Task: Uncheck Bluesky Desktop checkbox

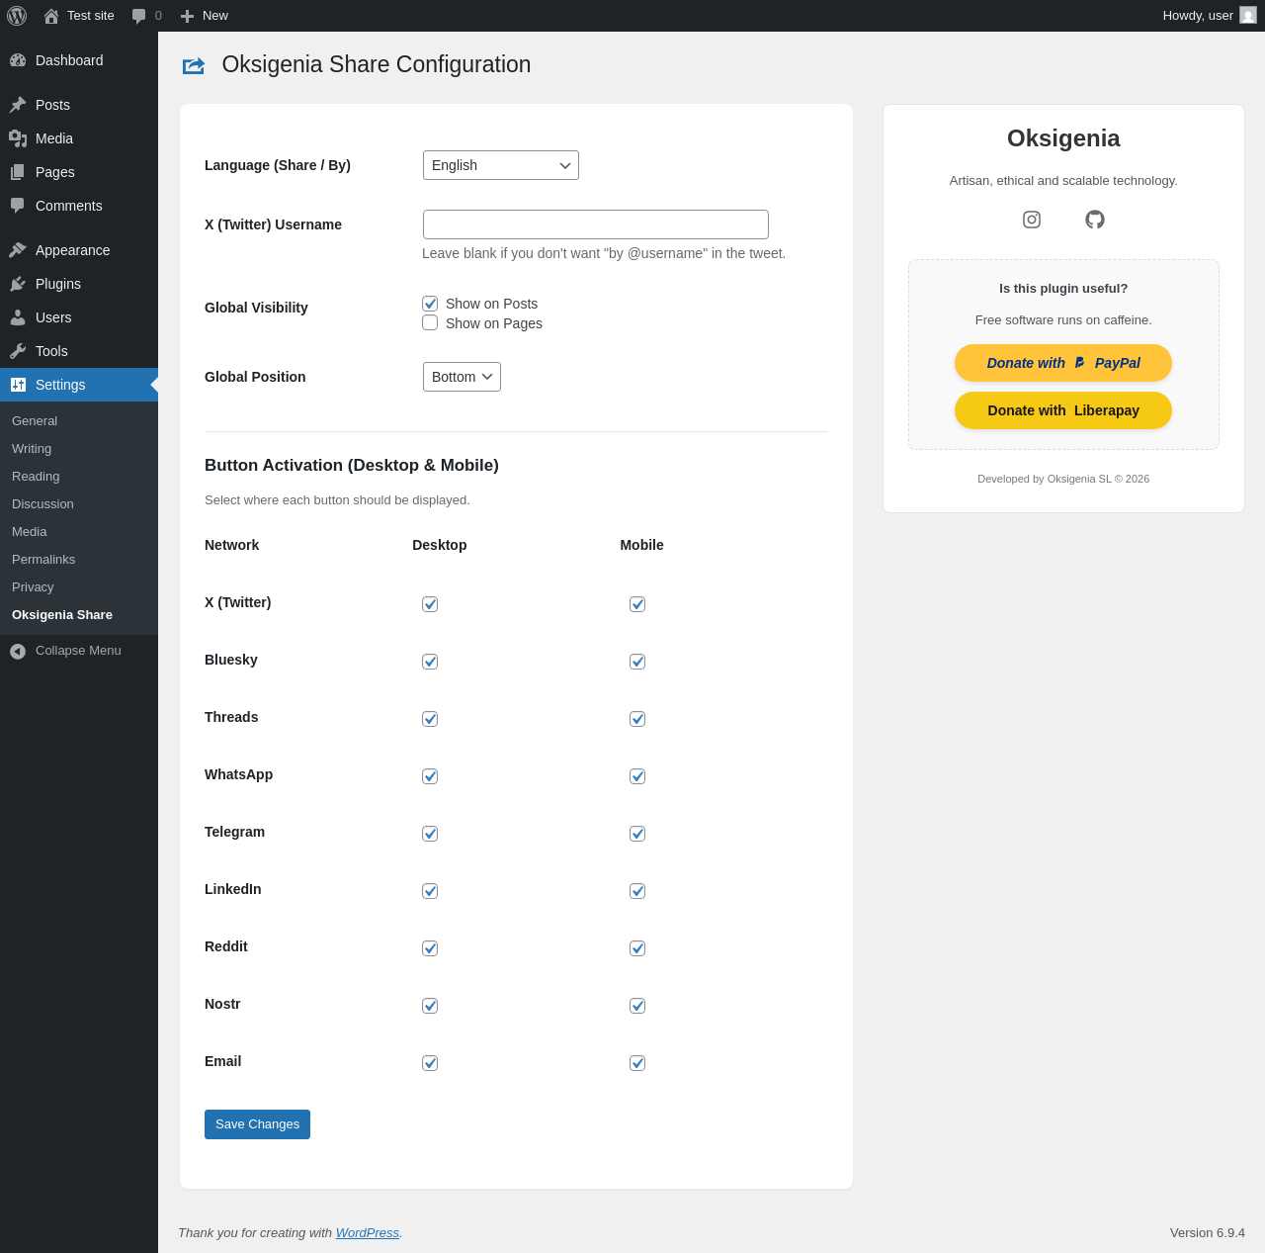Action: [x=430, y=662]
